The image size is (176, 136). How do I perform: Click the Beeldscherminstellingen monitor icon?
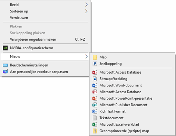pyautogui.click(x=5, y=65)
